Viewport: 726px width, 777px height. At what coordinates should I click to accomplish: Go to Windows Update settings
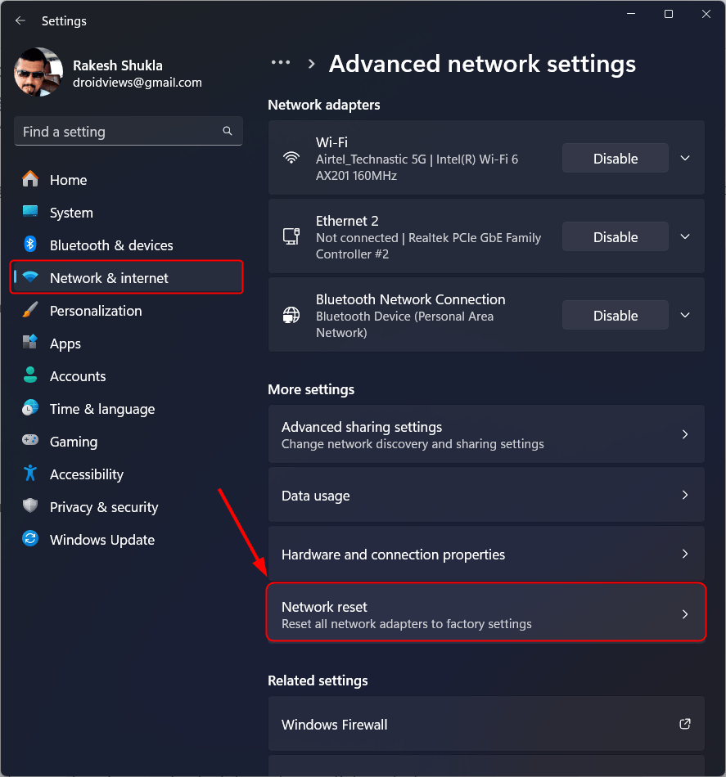(x=102, y=540)
